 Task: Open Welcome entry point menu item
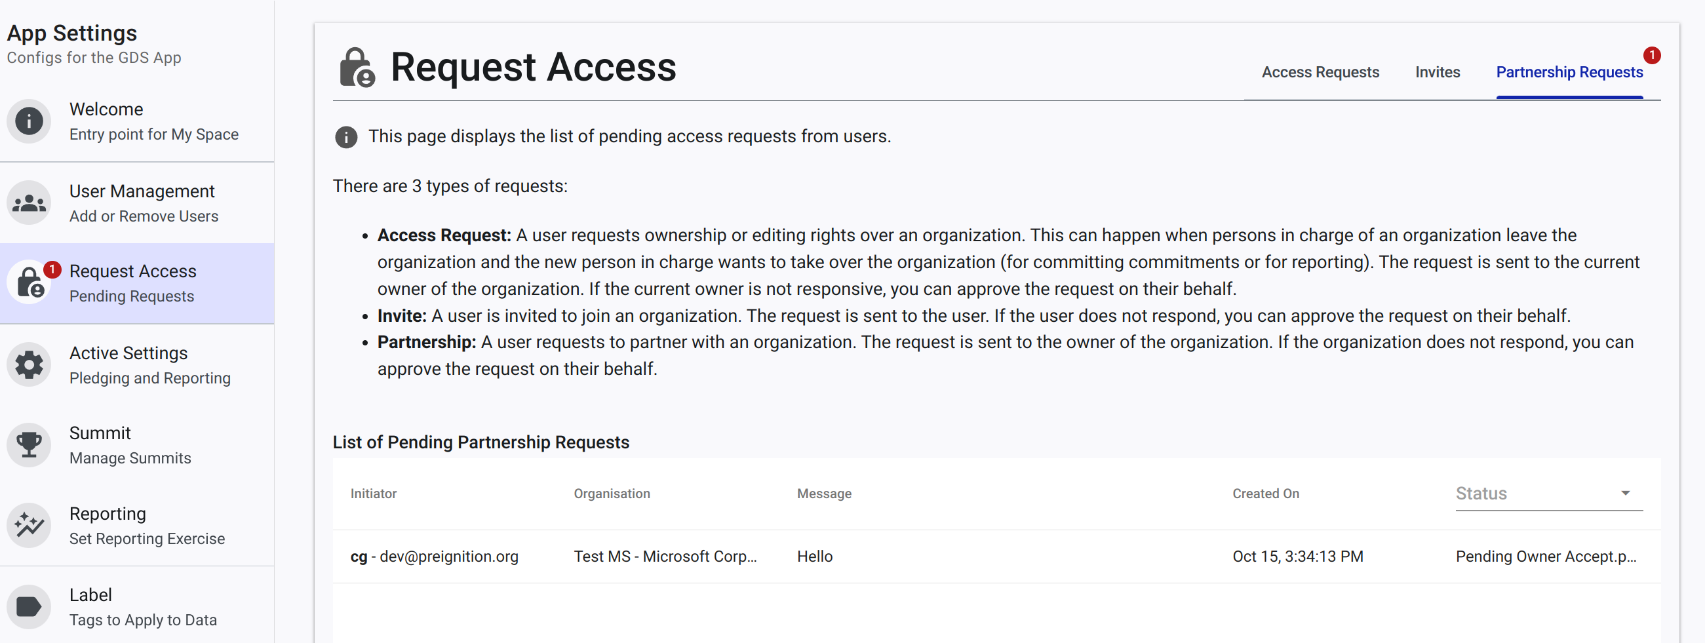pos(137,122)
